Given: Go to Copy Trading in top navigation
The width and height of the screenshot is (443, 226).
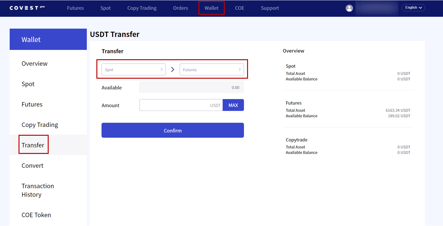Looking at the screenshot, I should click(x=142, y=8).
